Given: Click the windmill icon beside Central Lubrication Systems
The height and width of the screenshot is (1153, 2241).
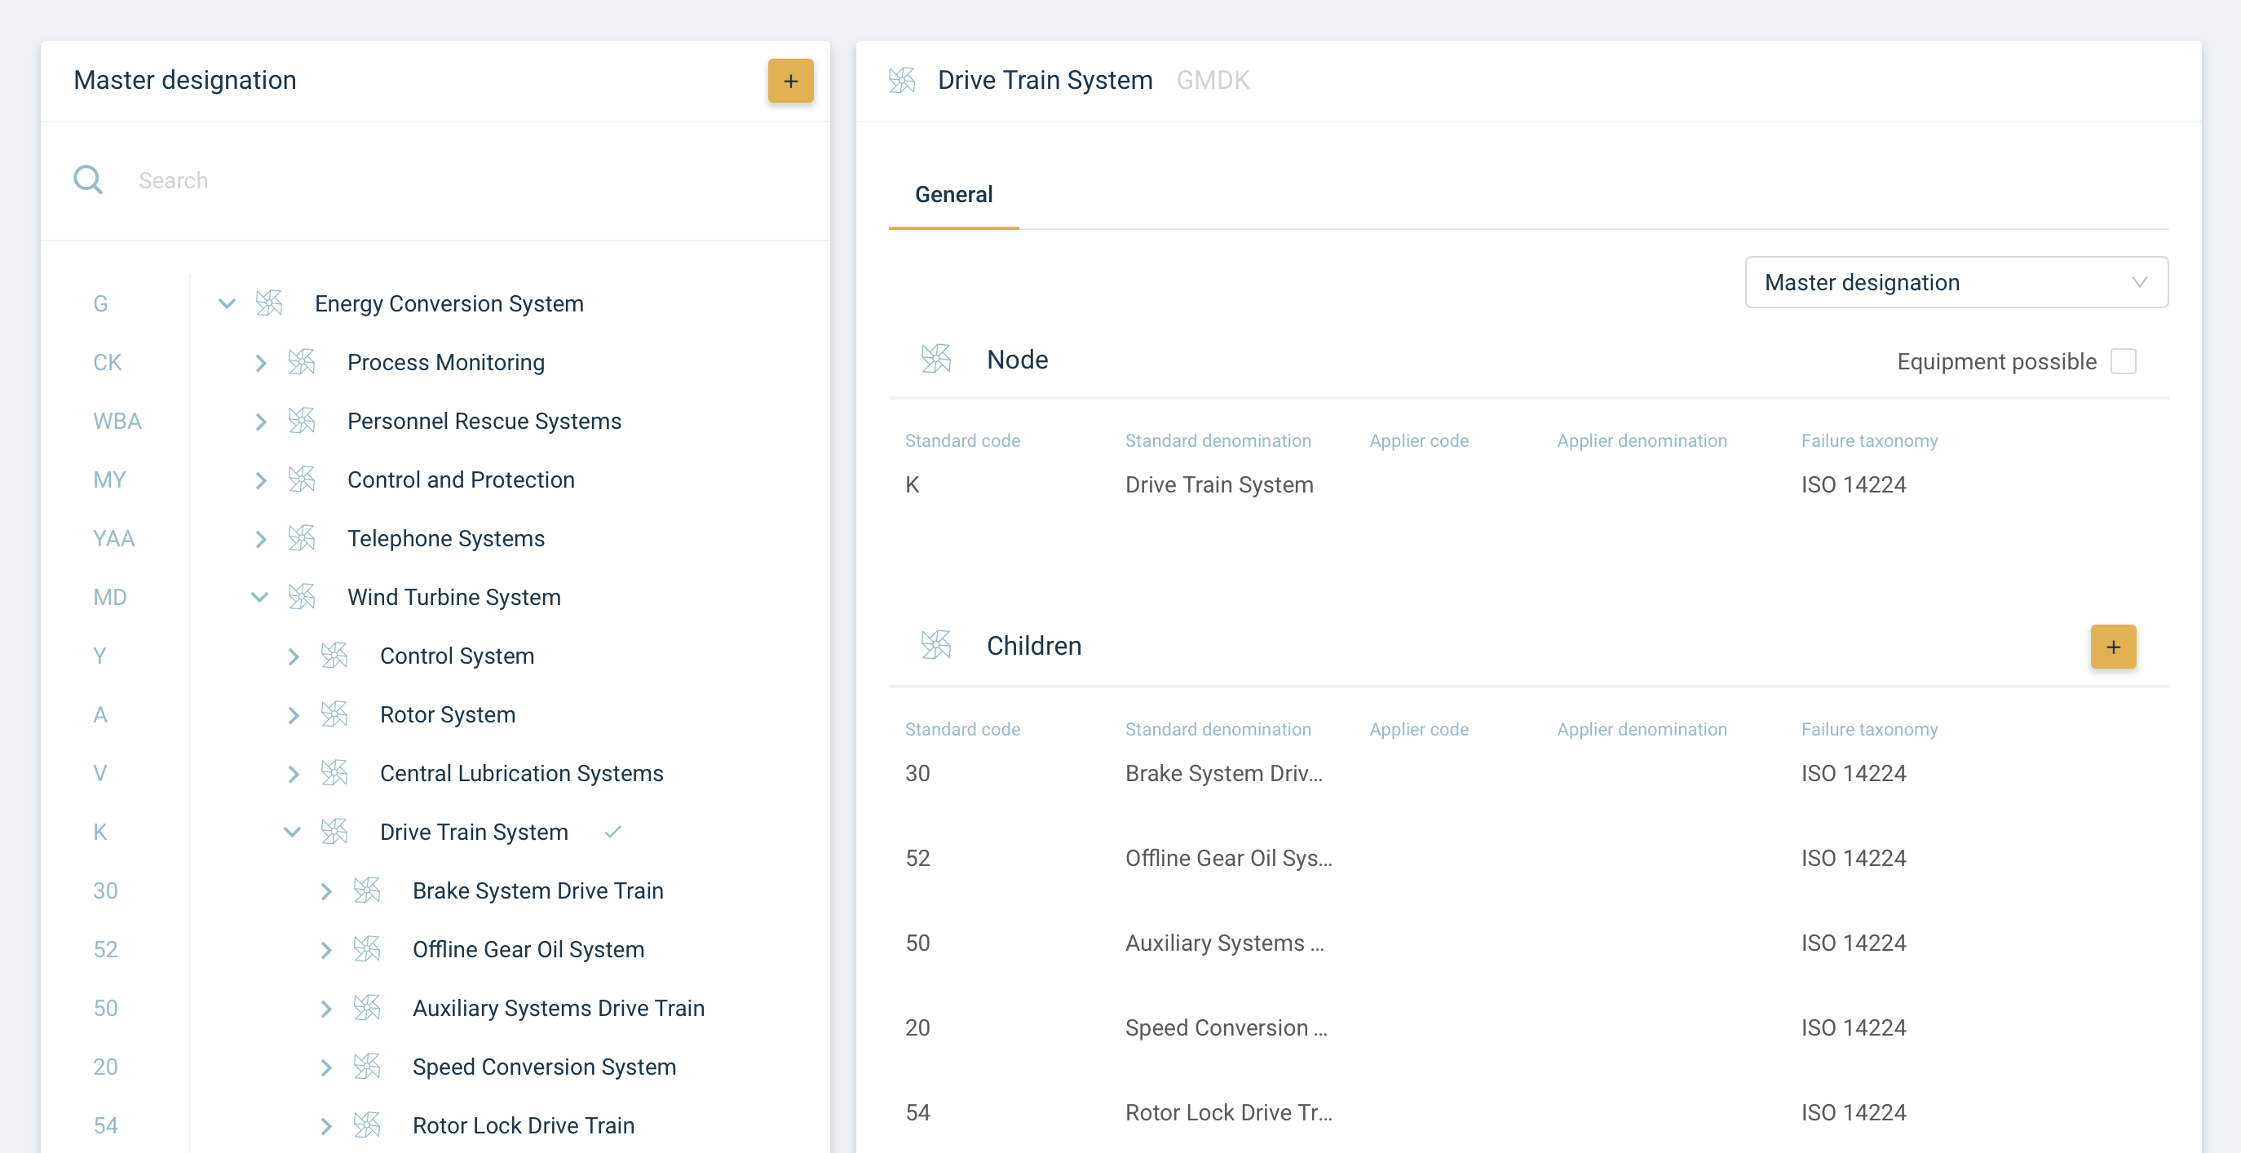Looking at the screenshot, I should 334,773.
